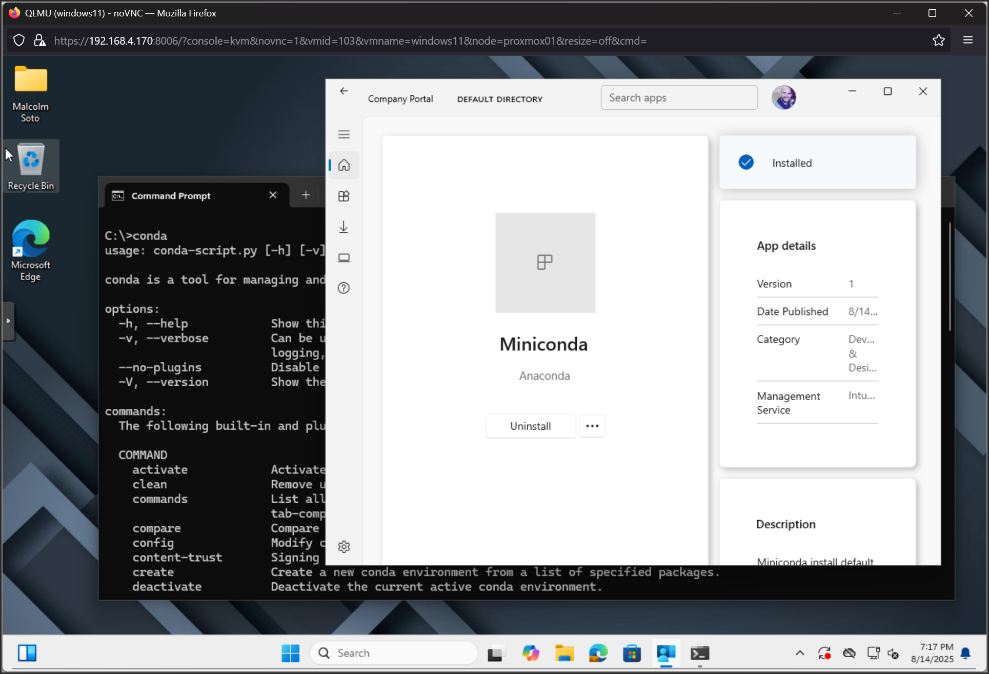Viewport: 989px width, 674px height.
Task: Open Apps page in Company Portal sidebar
Action: tap(344, 196)
